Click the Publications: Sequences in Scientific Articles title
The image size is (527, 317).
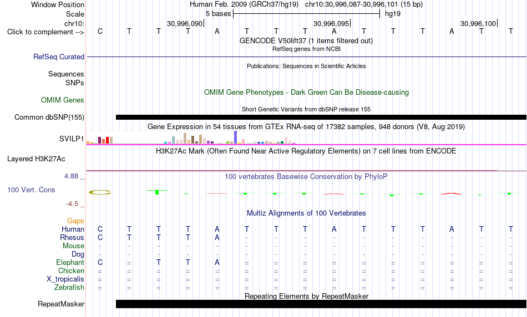[x=306, y=66]
